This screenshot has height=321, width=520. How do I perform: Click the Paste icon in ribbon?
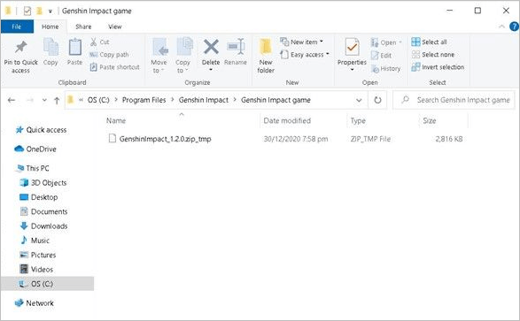pyautogui.click(x=75, y=47)
